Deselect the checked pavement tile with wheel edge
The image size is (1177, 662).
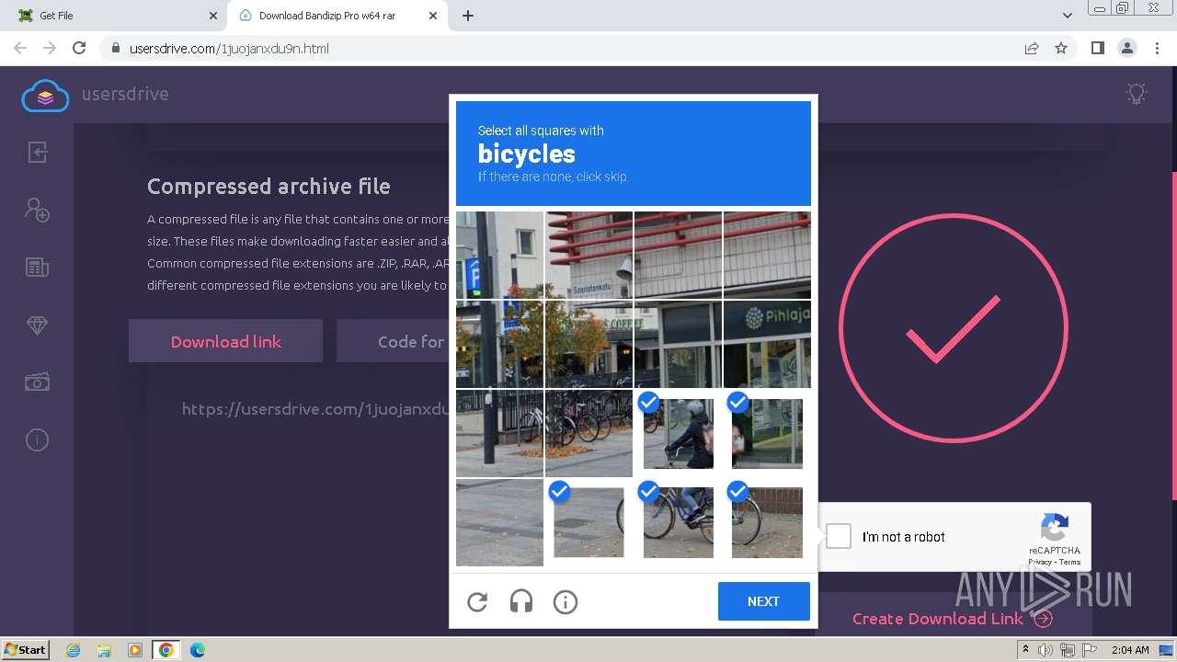coord(588,522)
